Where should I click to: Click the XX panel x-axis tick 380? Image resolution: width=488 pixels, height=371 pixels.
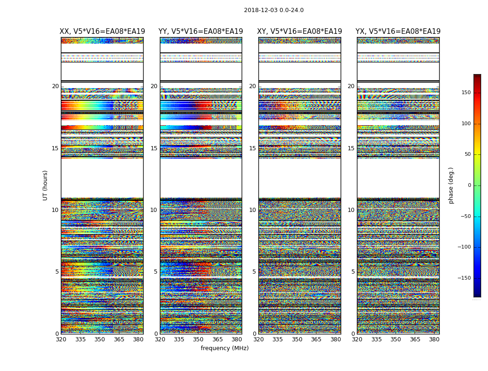coord(138,339)
